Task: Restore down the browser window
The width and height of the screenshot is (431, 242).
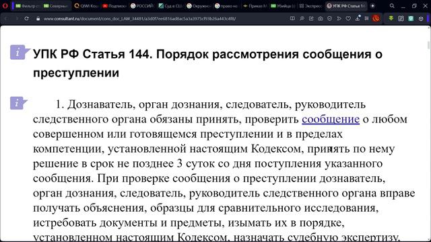Action: pyautogui.click(x=414, y=6)
